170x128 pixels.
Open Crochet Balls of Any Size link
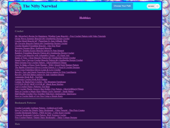(x=39, y=96)
